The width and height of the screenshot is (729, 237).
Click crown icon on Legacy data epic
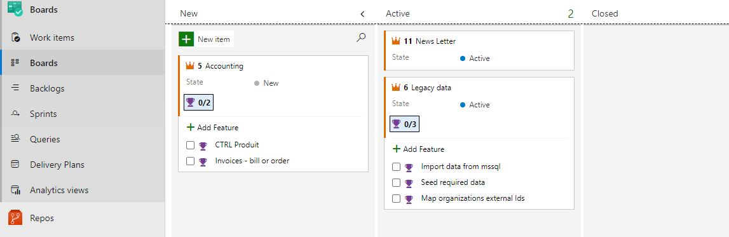tap(396, 87)
